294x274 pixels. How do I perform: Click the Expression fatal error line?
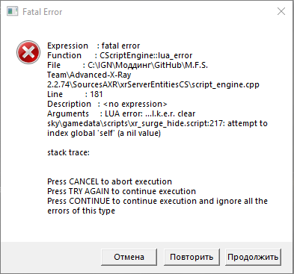tap(94, 46)
